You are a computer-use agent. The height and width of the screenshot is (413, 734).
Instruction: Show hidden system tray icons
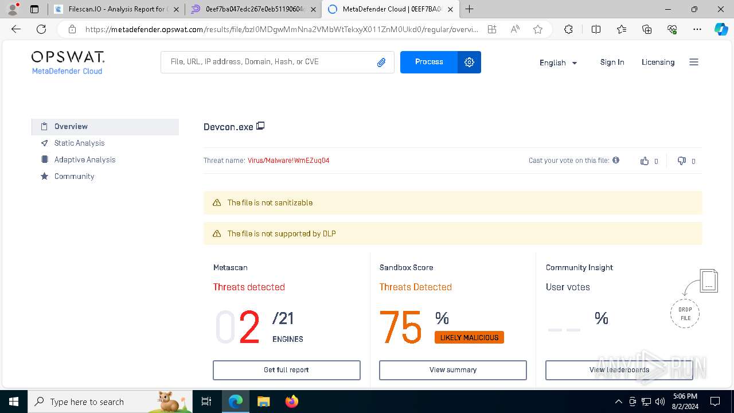618,402
